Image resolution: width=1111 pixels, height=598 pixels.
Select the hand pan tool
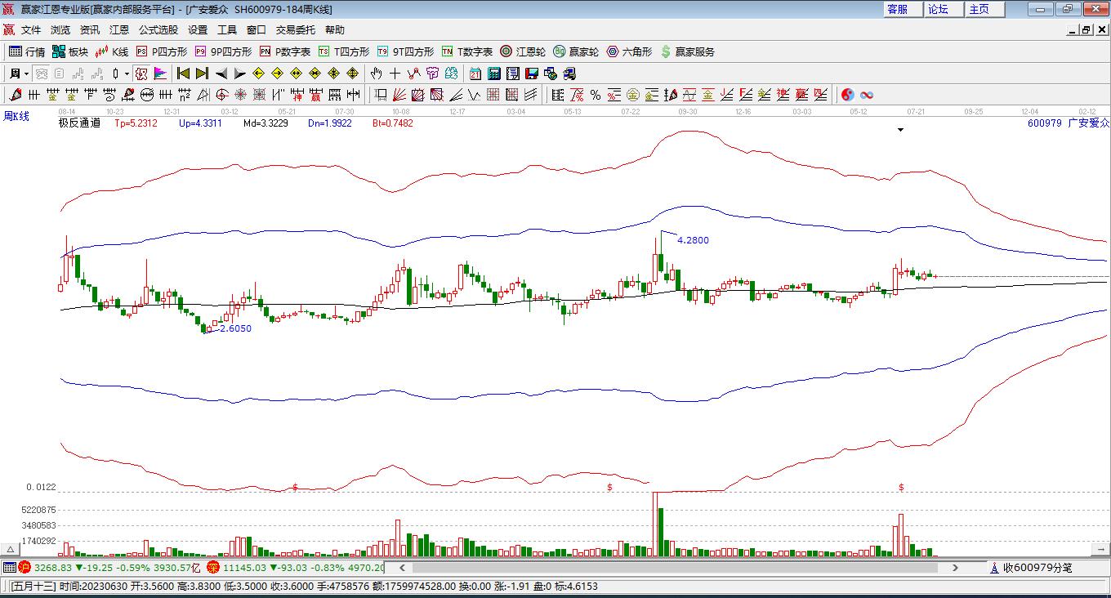click(x=377, y=74)
